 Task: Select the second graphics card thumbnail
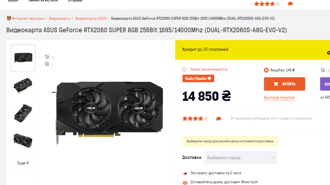(23, 85)
